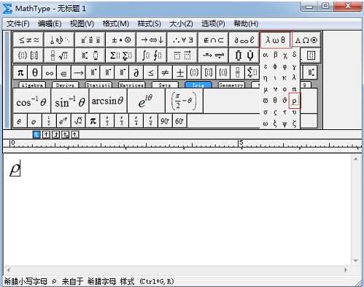Open the operator symbols palette (± • ⊗)

121,39
